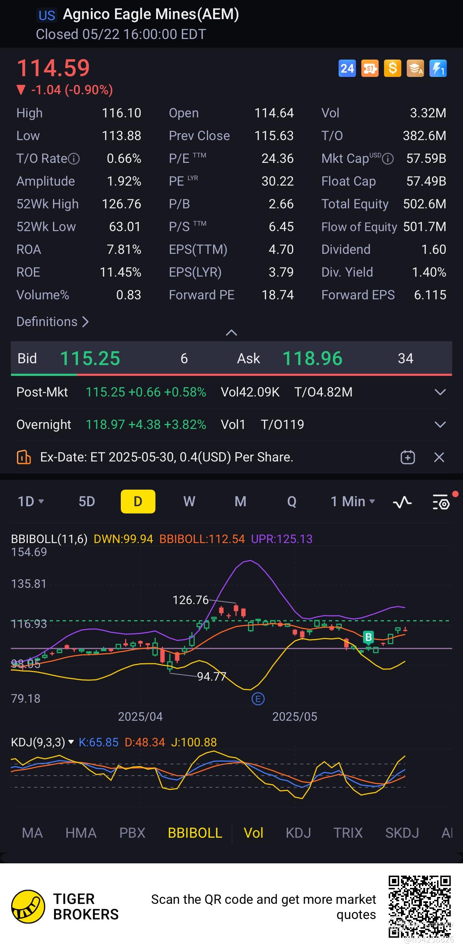
Task: Open chart indicator waveform tool
Action: click(x=402, y=502)
